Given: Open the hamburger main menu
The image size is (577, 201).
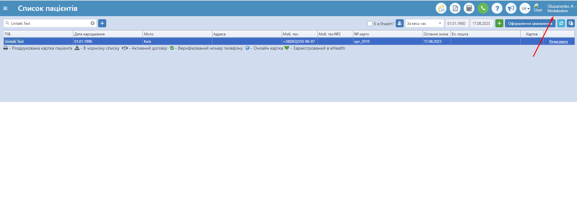Looking at the screenshot, I should (x=5, y=9).
